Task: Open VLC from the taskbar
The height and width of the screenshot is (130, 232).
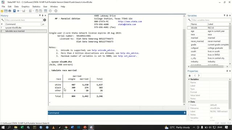Action: (x=53, y=127)
